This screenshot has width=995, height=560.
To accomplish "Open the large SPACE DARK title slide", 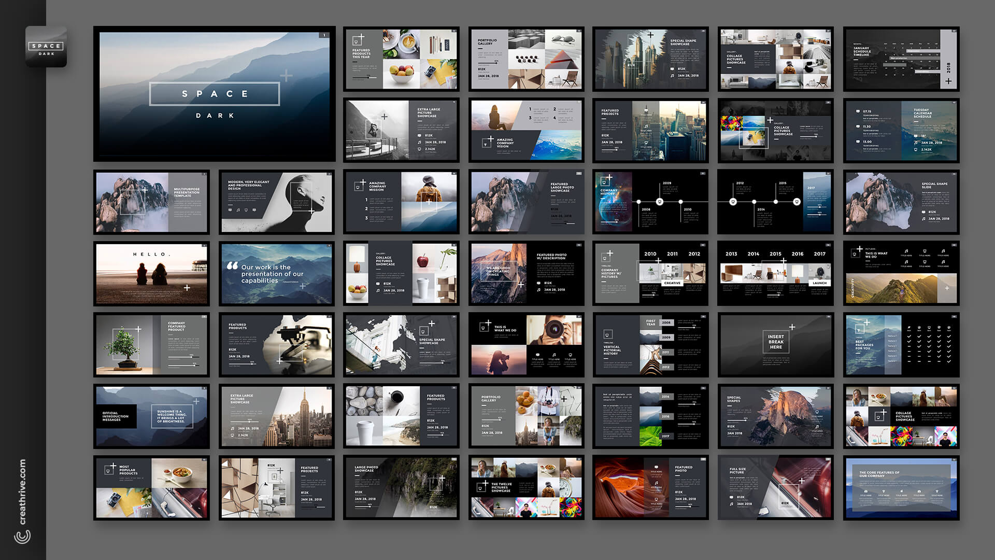I will coord(214,94).
